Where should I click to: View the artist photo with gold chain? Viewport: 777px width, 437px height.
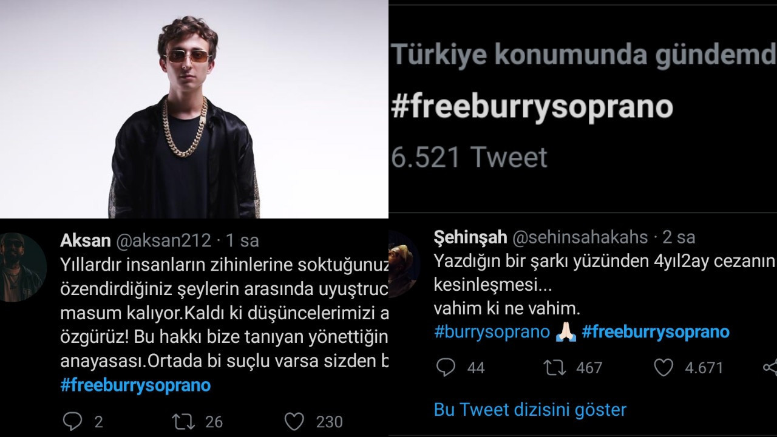click(194, 109)
